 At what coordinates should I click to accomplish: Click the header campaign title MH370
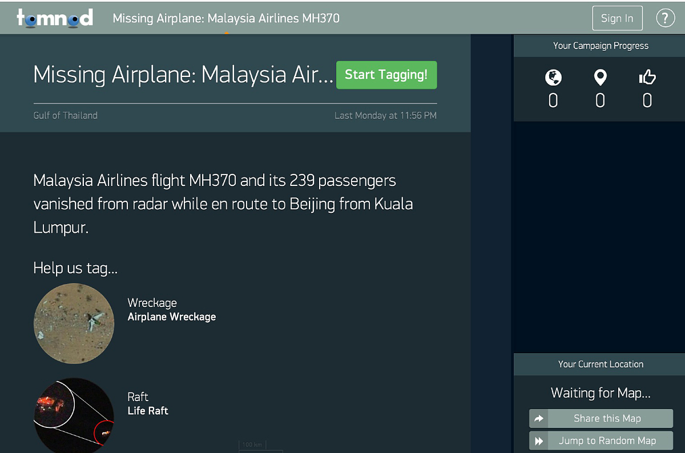(226, 18)
